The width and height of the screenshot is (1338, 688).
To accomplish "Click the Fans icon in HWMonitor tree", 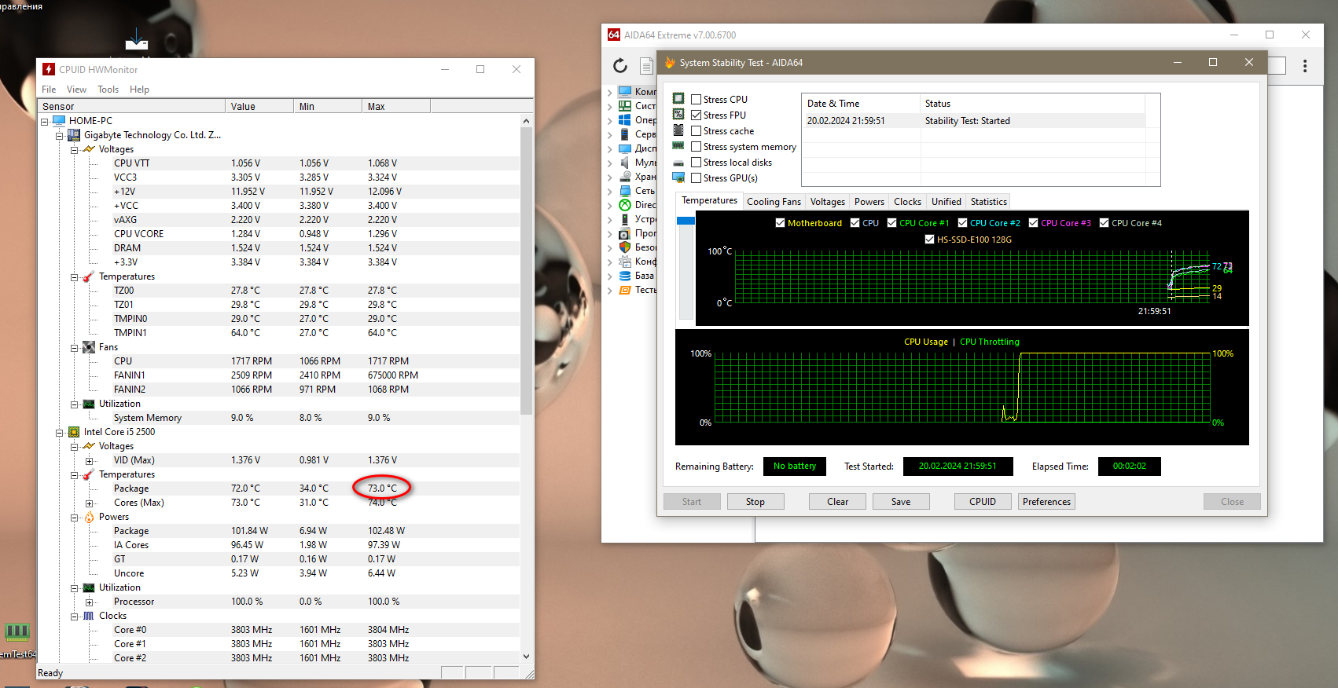I will click(89, 346).
